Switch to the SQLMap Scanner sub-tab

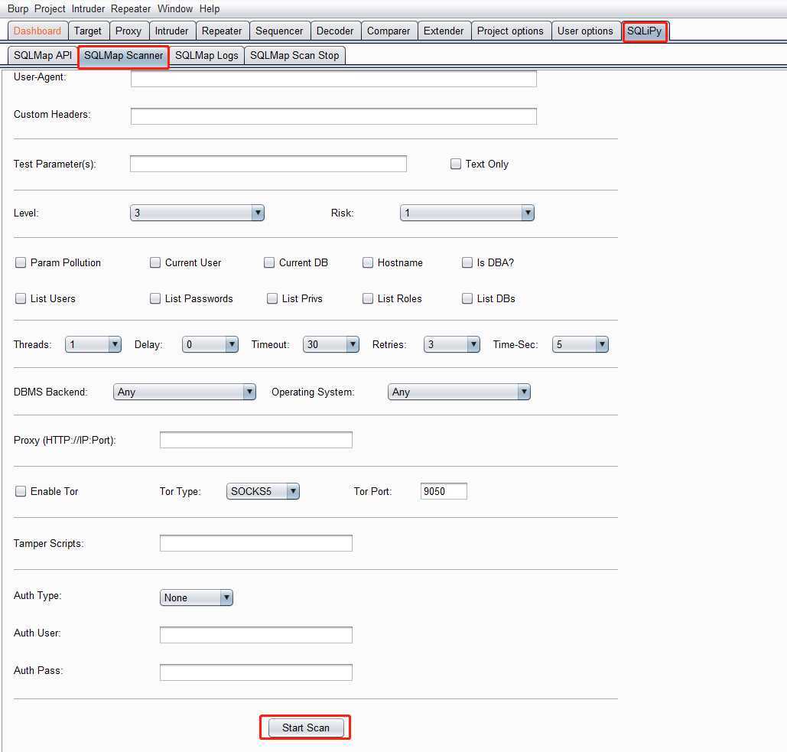(x=123, y=56)
